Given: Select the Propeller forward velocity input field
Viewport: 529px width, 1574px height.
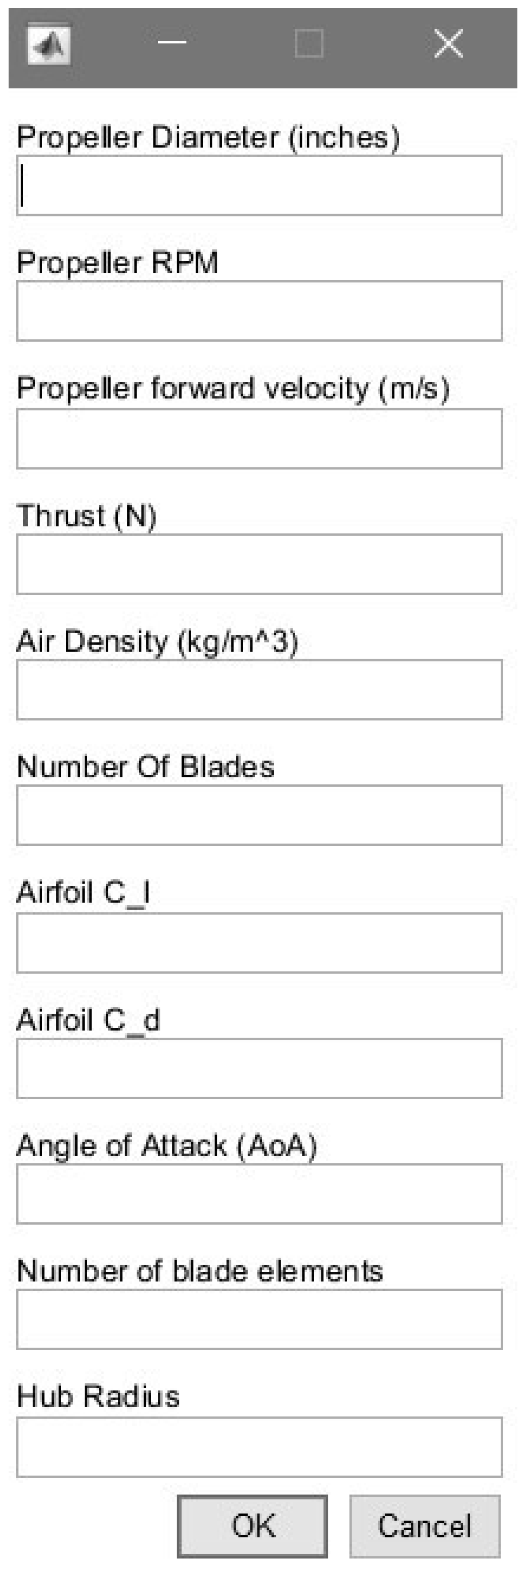Looking at the screenshot, I should click(x=259, y=439).
